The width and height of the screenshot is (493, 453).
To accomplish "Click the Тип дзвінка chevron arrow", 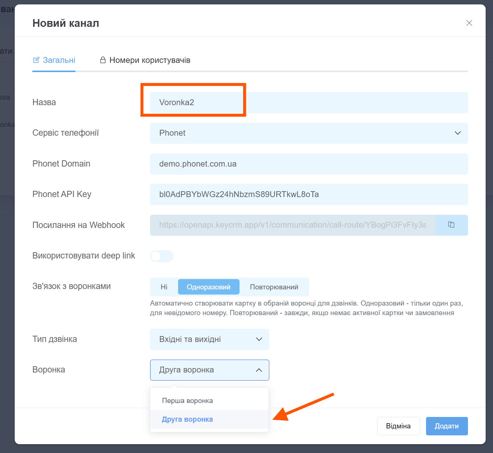I will point(259,339).
